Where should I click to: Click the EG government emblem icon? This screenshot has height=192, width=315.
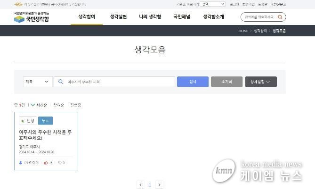pyautogui.click(x=18, y=4)
